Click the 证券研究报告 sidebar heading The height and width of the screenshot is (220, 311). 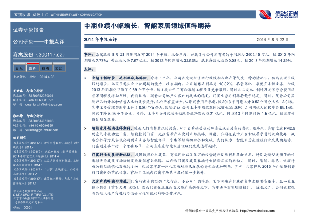coord(28,30)
